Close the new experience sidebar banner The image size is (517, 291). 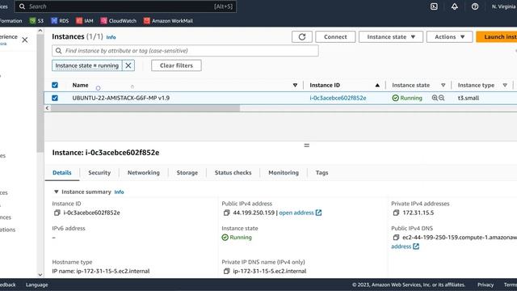click(x=25, y=40)
